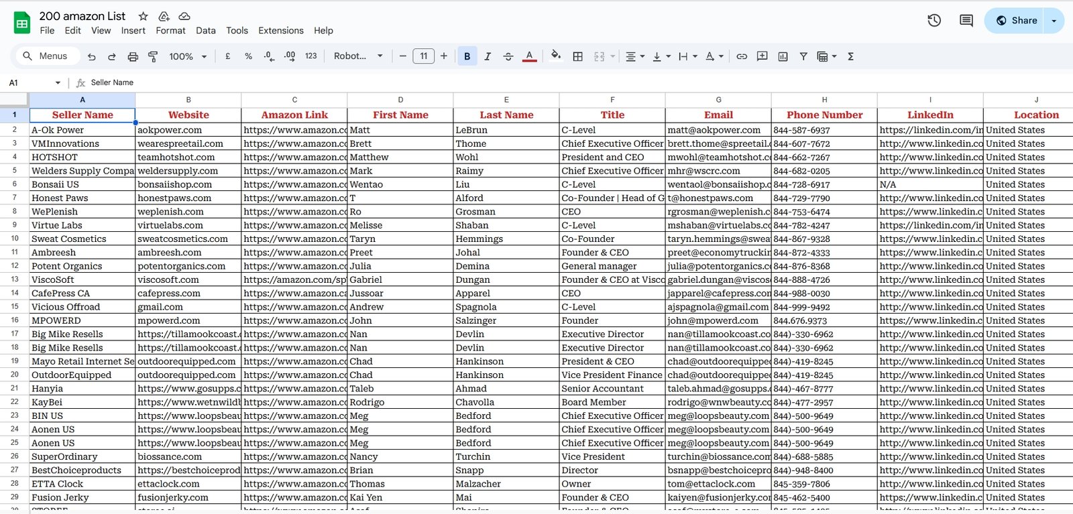Format as currency pound
This screenshot has width=1073, height=514.
(228, 57)
